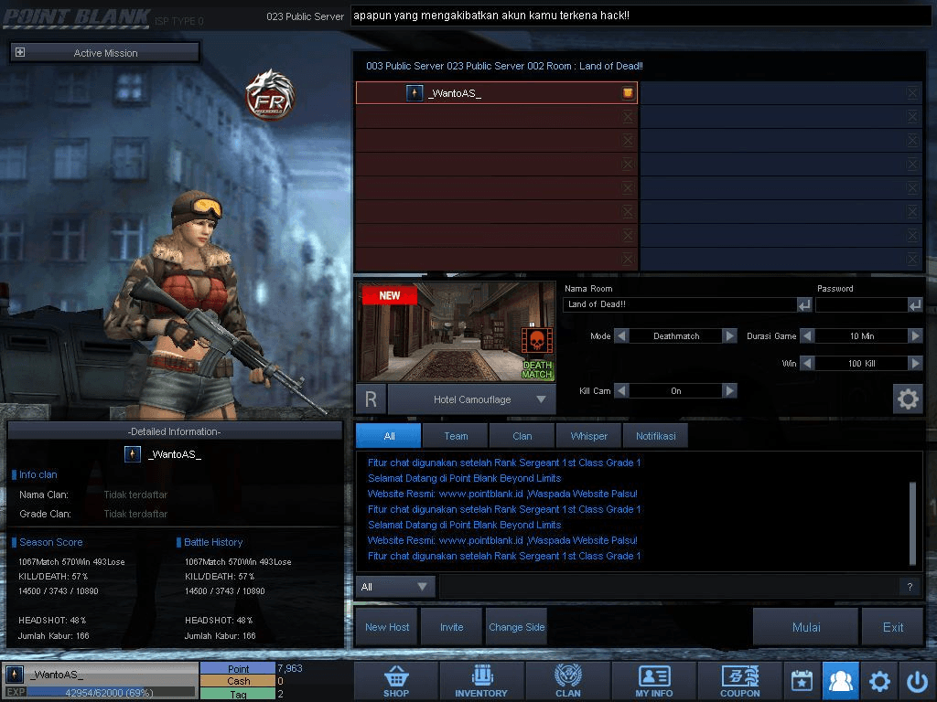Open the calendar event icon

tap(802, 681)
